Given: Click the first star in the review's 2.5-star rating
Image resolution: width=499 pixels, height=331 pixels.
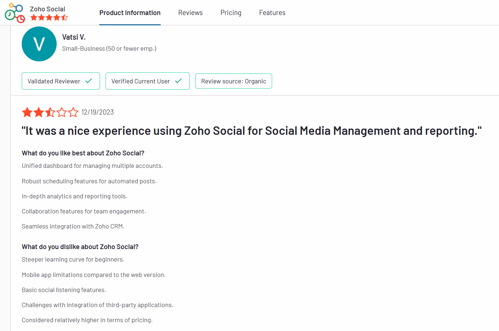Looking at the screenshot, I should point(28,112).
